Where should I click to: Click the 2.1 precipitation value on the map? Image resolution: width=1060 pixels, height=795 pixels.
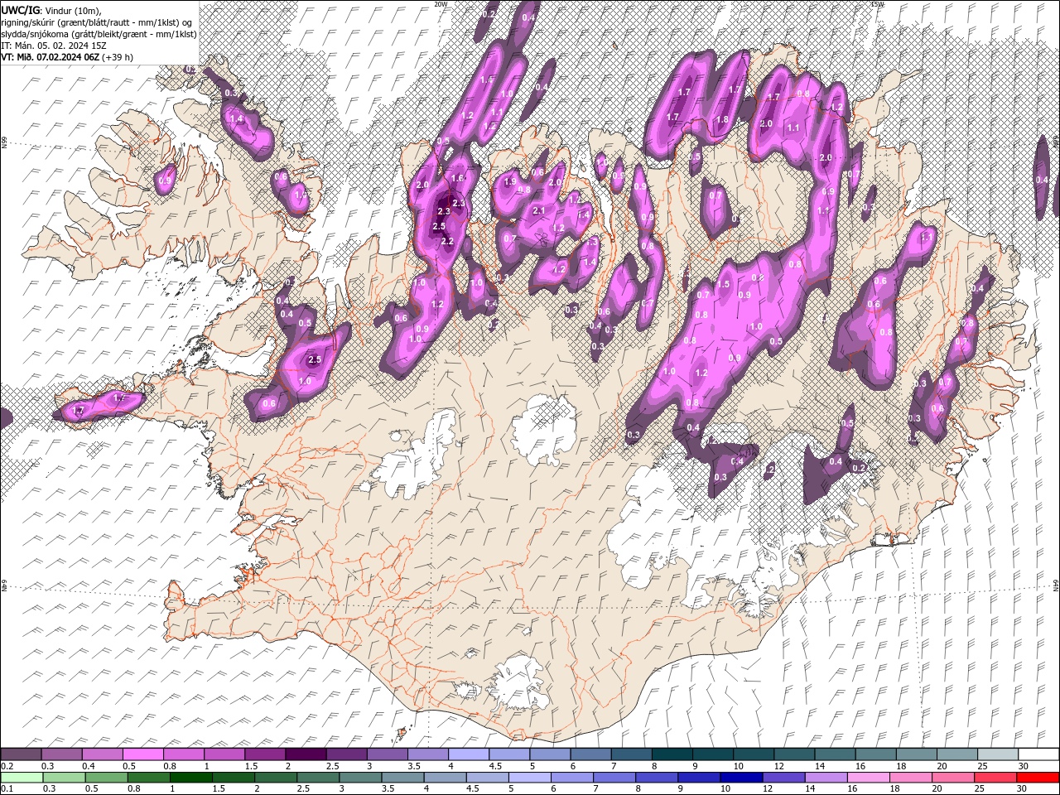539,210
